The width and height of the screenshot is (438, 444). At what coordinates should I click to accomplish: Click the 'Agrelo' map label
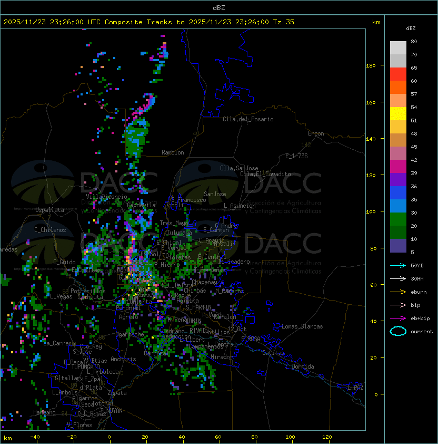(x=128, y=317)
